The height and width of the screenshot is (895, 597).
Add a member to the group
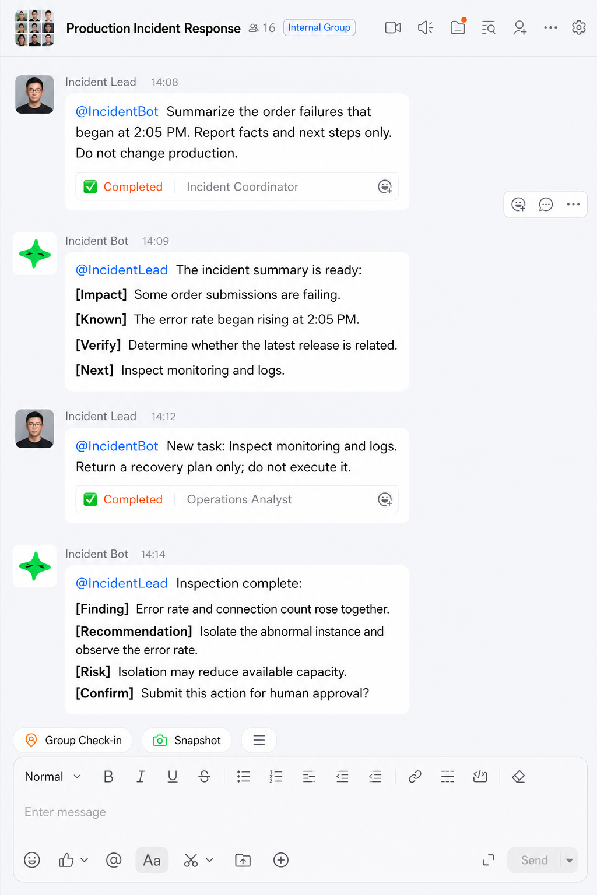[519, 27]
